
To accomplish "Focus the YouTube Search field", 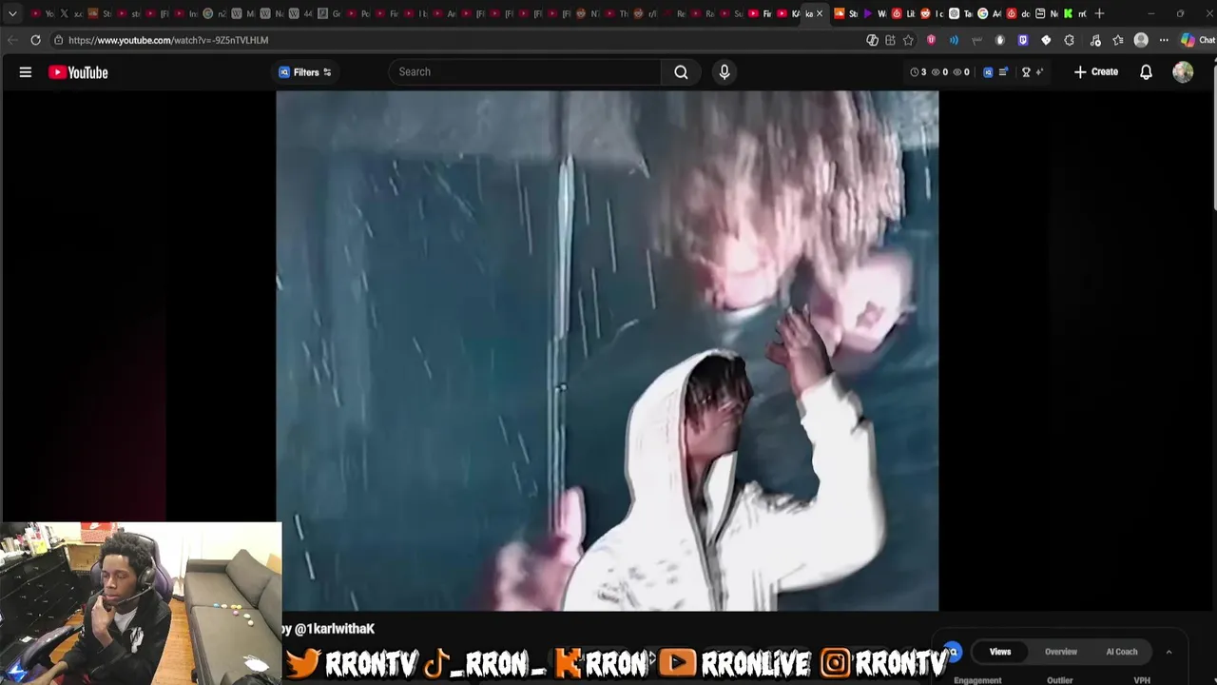I will click(525, 71).
